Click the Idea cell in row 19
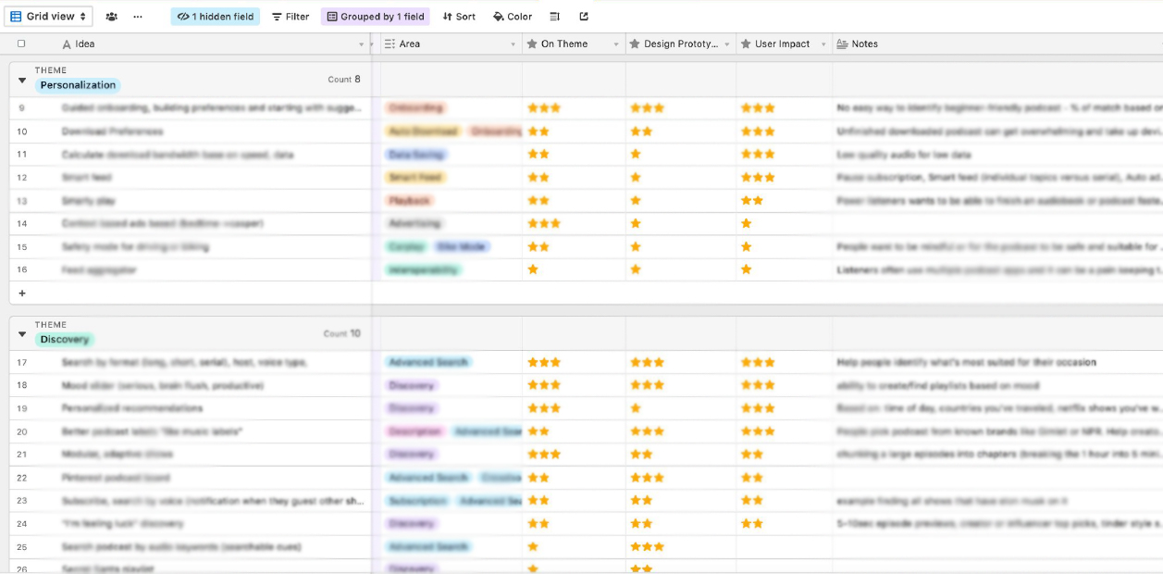Image resolution: width=1163 pixels, height=574 pixels. coord(216,408)
